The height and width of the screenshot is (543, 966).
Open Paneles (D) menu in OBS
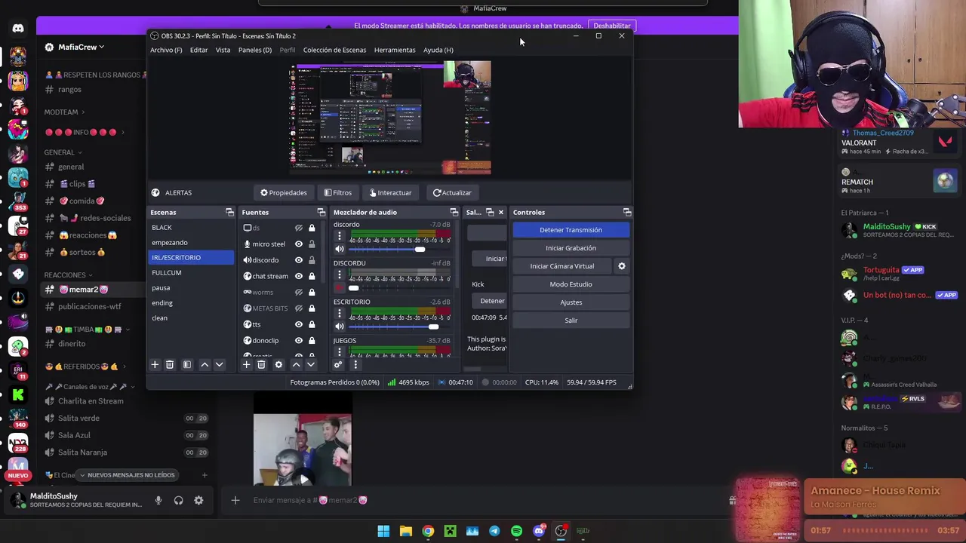pos(255,50)
